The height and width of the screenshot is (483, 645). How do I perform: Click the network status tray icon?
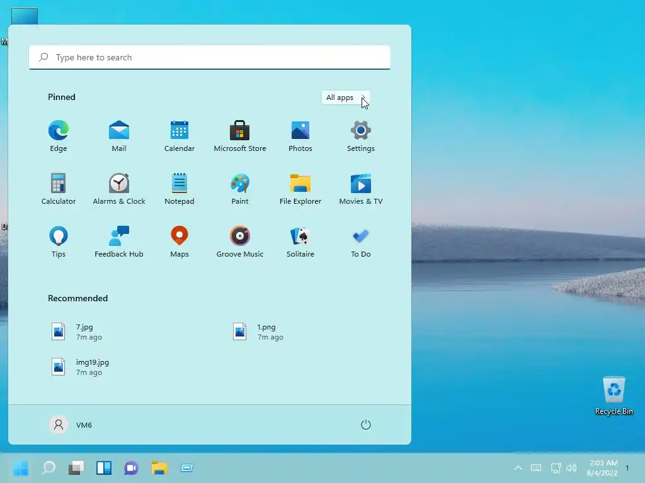tap(556, 468)
